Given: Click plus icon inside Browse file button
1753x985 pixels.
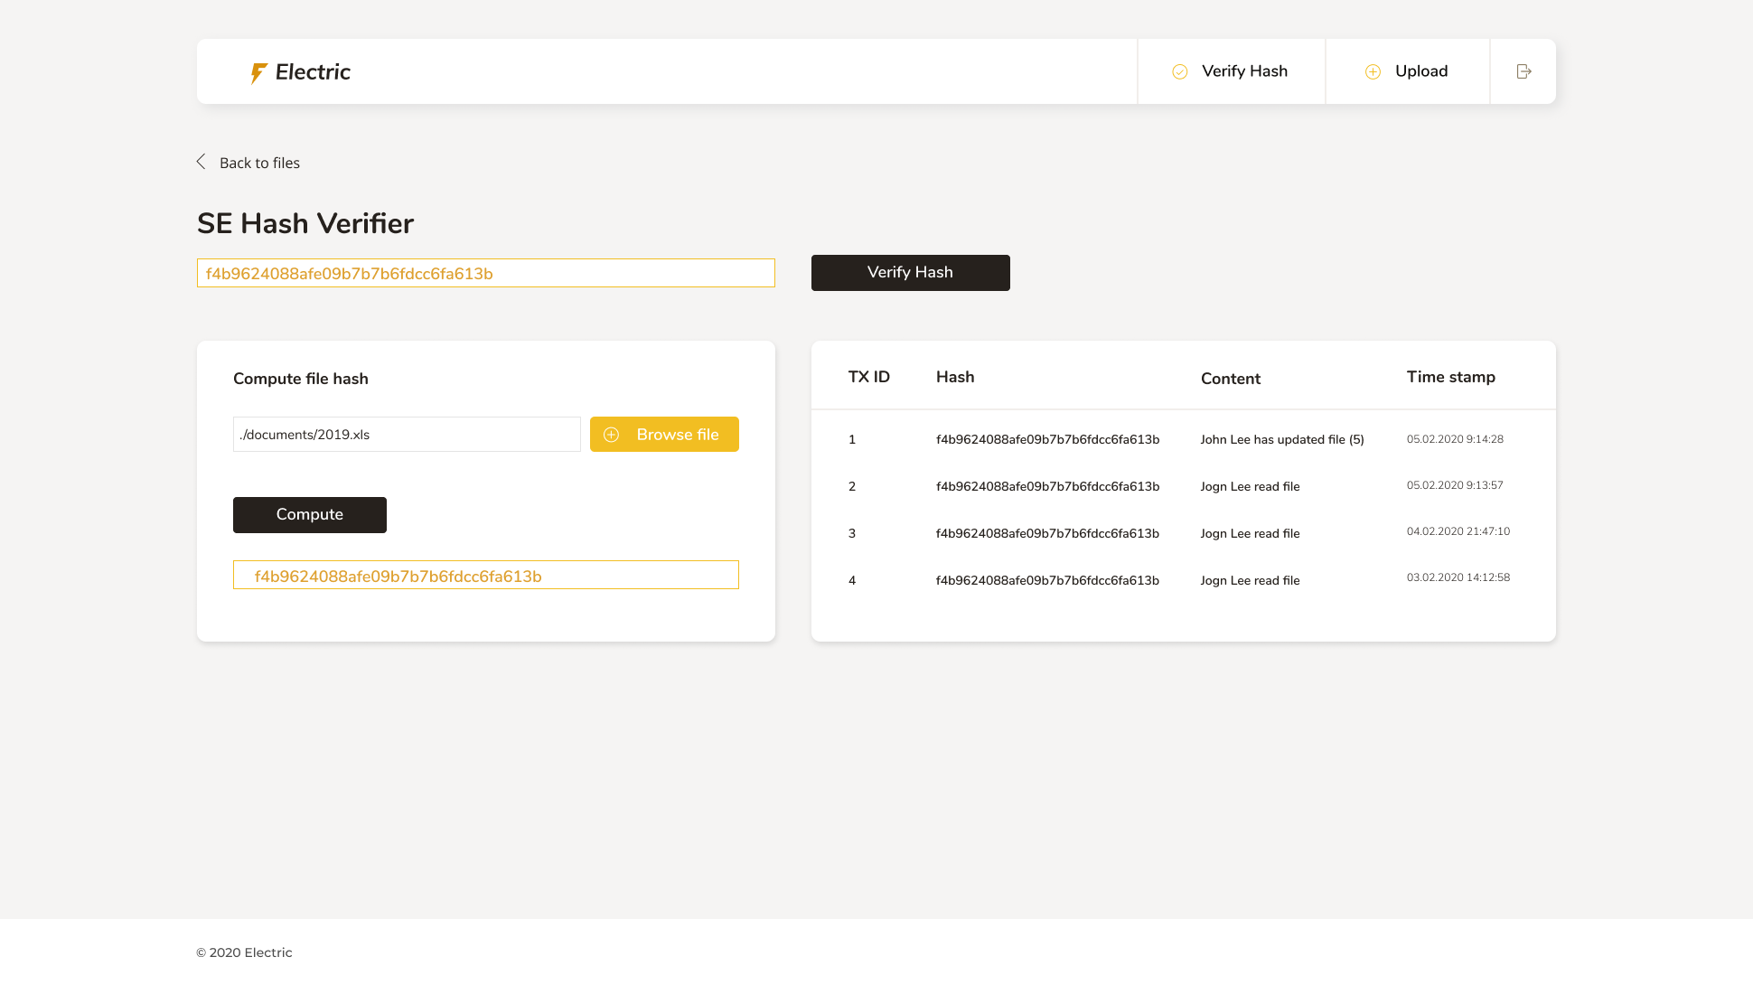Looking at the screenshot, I should pyautogui.click(x=612, y=435).
